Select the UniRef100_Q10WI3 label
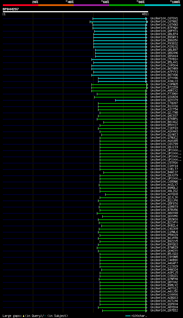Image resolution: width=183 pixels, height=318 pixels. click(164, 135)
